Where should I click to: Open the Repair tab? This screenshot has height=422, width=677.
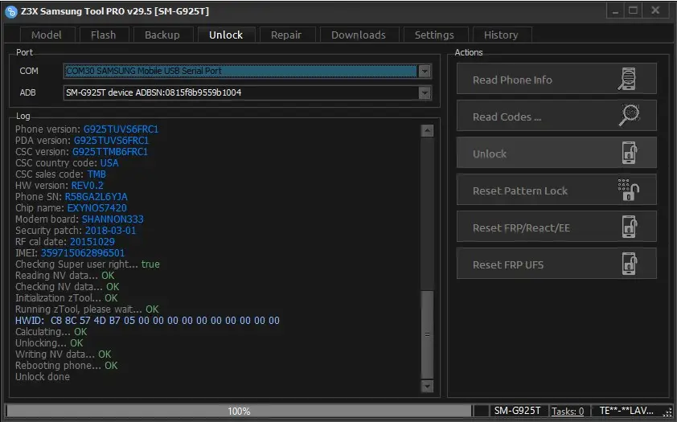[x=286, y=35]
